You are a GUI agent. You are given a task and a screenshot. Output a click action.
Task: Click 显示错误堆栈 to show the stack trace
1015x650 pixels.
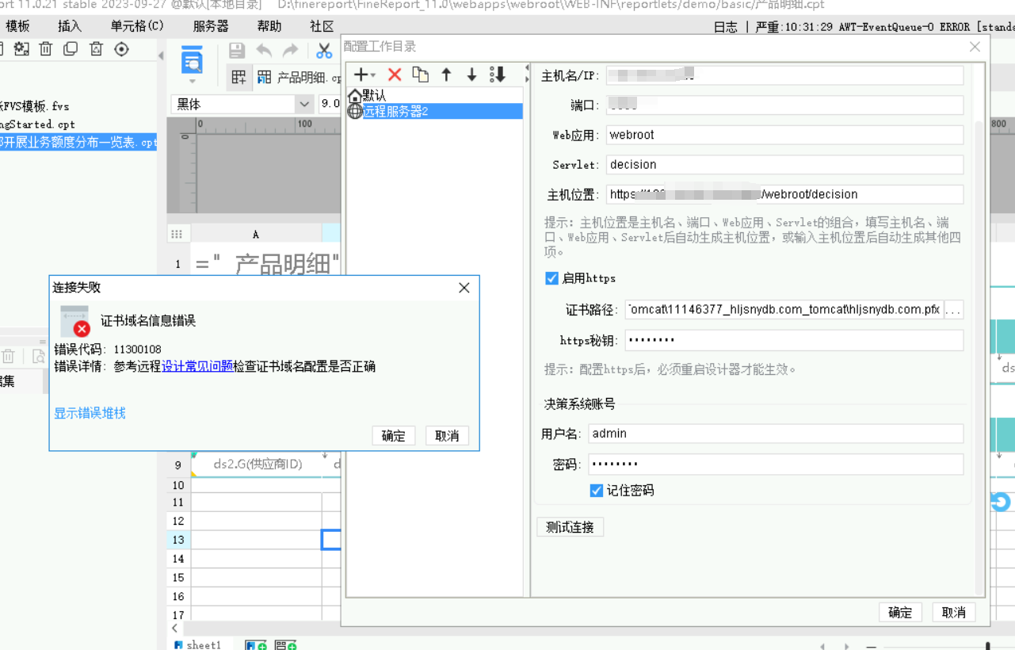[90, 413]
